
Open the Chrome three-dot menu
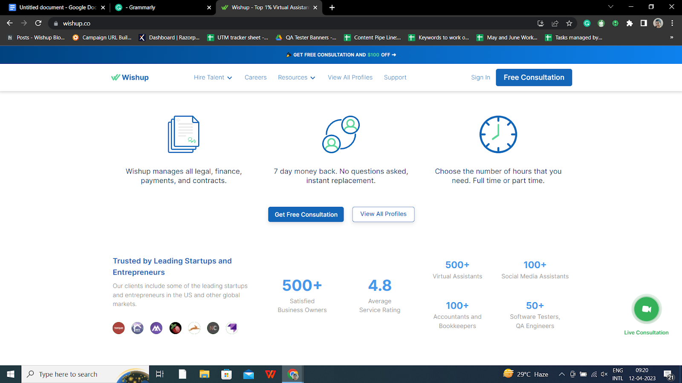[672, 23]
